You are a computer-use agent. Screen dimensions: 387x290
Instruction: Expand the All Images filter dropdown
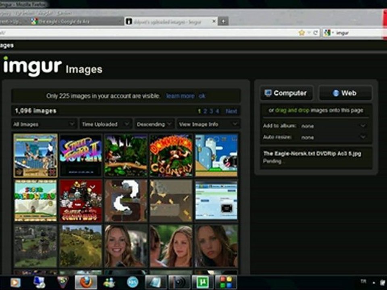point(44,124)
